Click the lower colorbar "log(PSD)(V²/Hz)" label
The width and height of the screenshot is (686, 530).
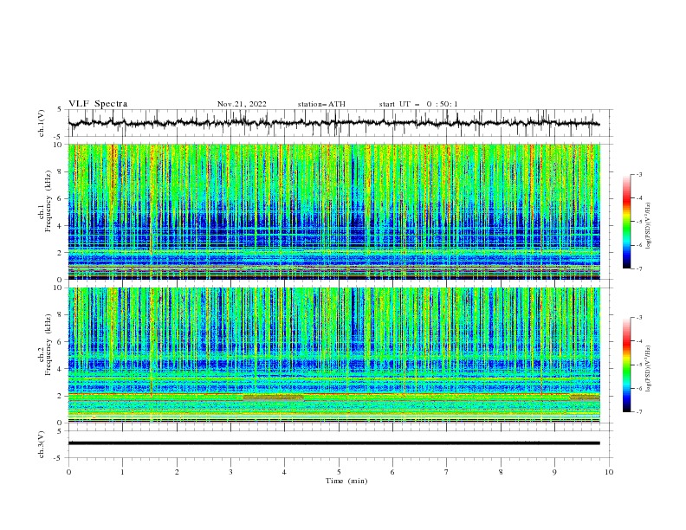[x=648, y=368]
